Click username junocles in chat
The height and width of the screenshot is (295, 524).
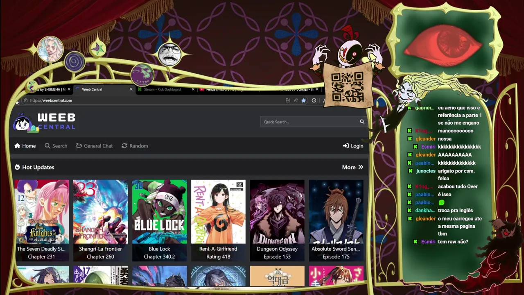point(426,171)
